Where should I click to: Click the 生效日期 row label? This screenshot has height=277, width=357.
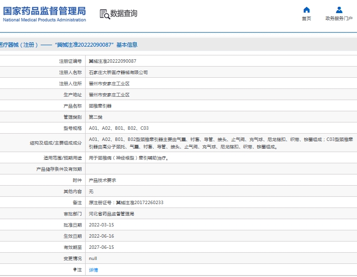pos(72,236)
